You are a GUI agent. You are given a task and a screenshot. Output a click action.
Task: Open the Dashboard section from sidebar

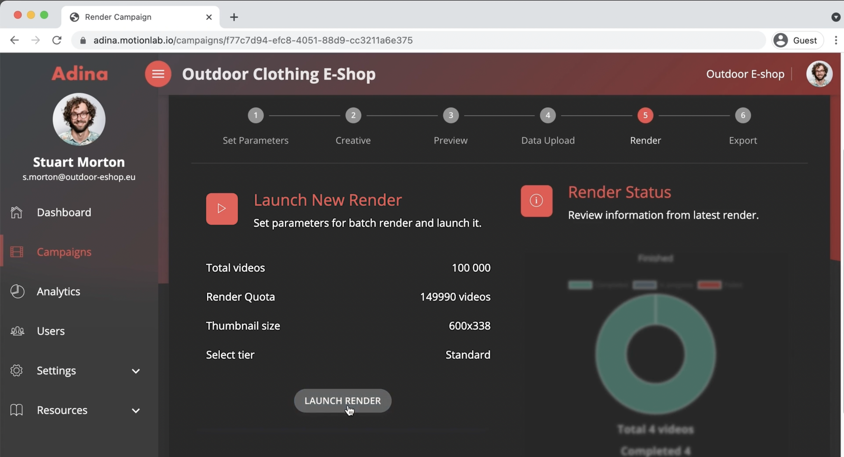[64, 212]
